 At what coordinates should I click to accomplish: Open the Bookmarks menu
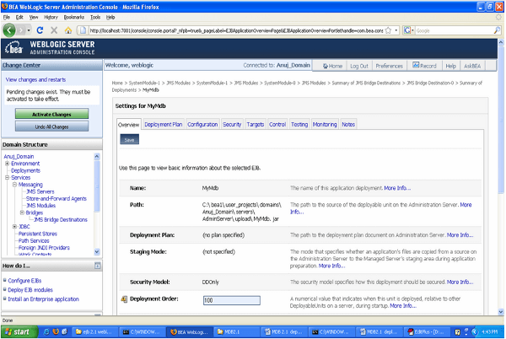[74, 17]
